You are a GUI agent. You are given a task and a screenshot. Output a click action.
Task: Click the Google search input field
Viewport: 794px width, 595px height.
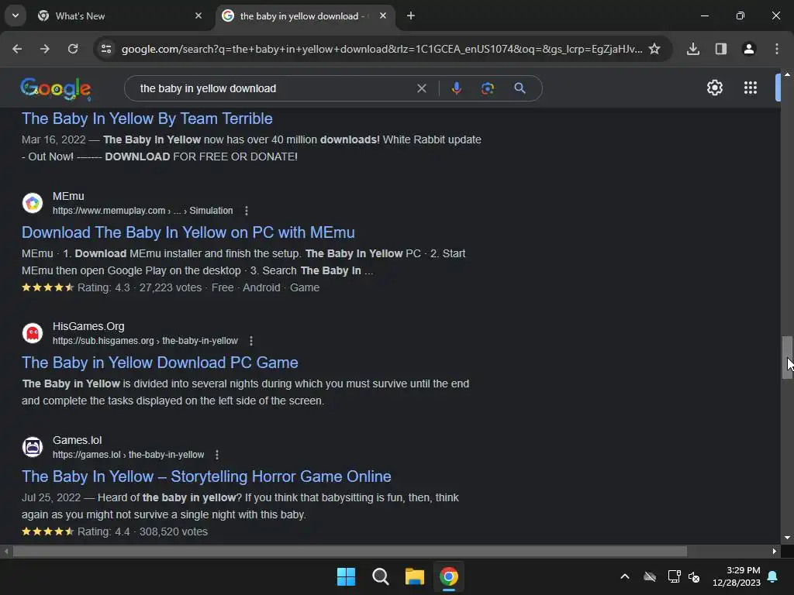click(x=274, y=88)
